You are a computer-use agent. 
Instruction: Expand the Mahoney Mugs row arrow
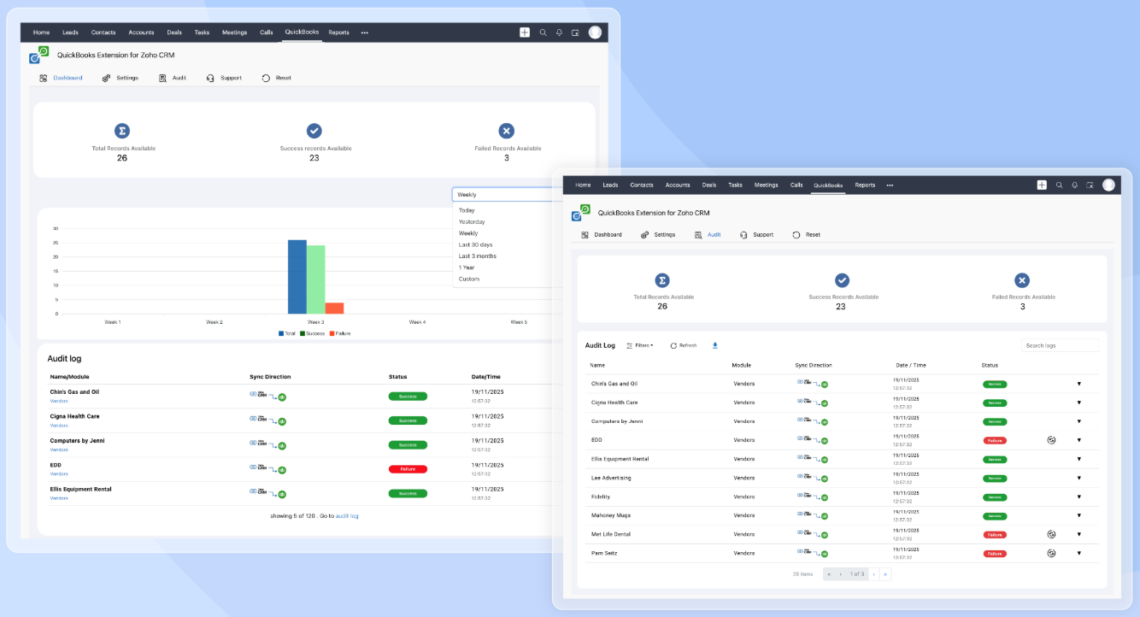[x=1078, y=515]
